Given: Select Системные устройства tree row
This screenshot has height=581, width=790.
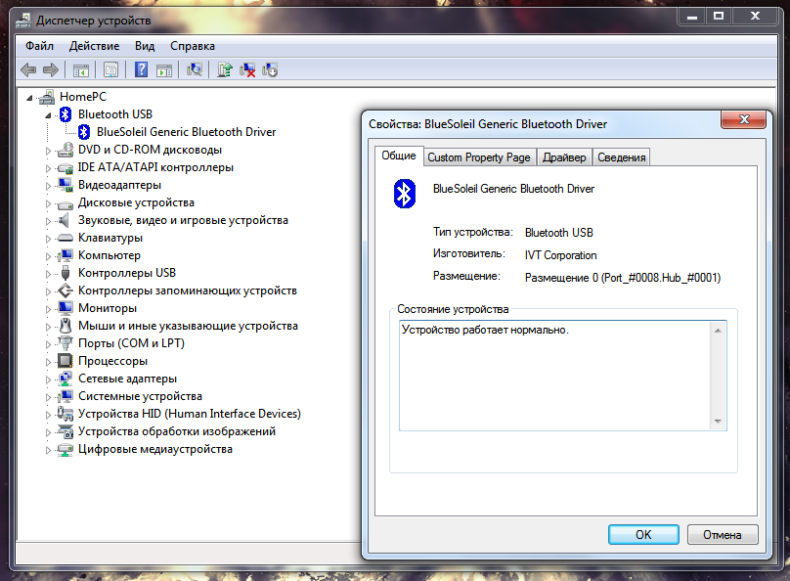Looking at the screenshot, I should tap(140, 396).
